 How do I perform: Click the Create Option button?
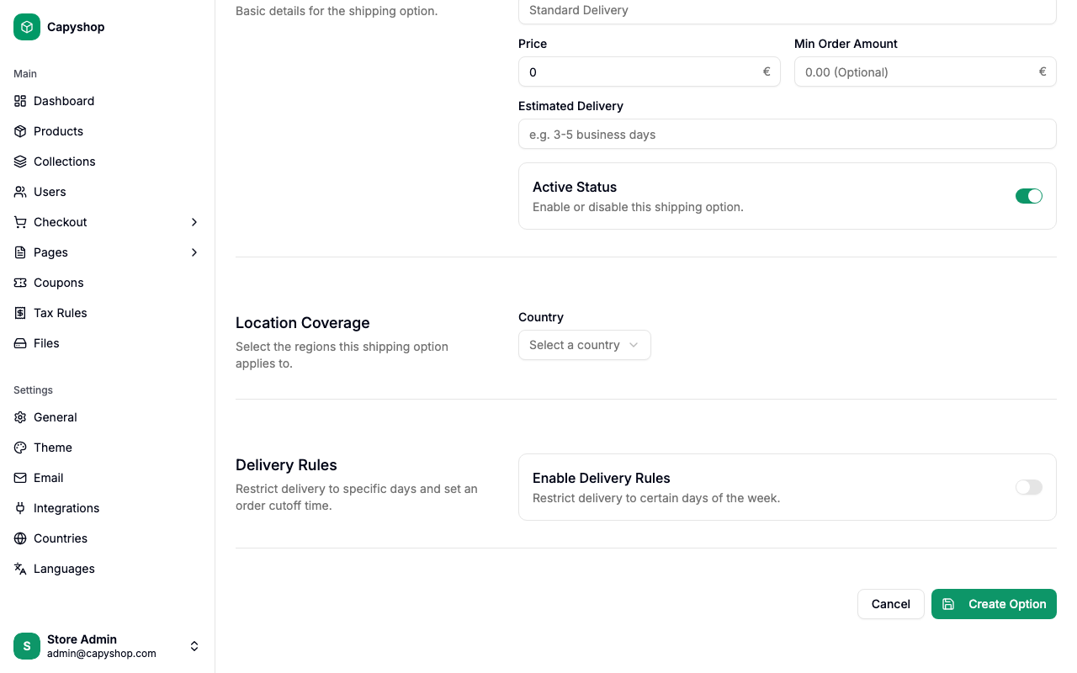(x=994, y=604)
